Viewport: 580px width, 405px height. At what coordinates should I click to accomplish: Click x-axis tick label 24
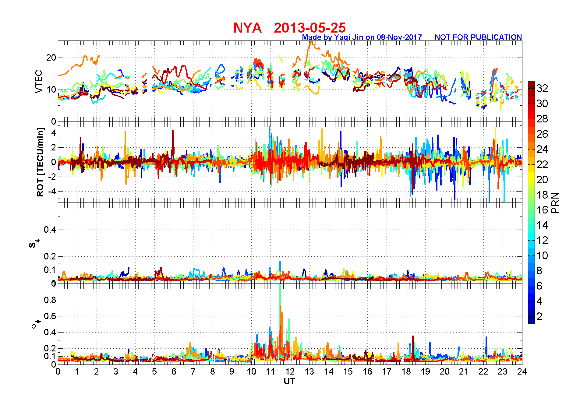tap(522, 372)
